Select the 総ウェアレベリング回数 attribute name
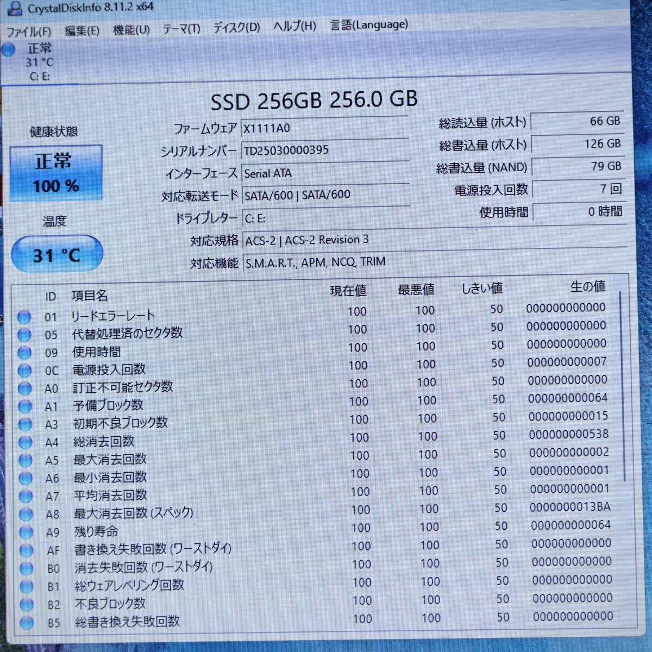Screen dimensions: 652x652 pyautogui.click(x=129, y=585)
